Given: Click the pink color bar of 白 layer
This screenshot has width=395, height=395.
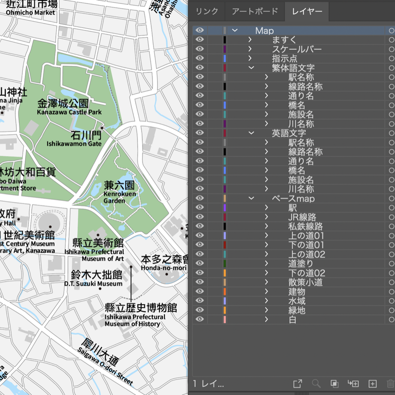Looking at the screenshot, I should [x=225, y=319].
